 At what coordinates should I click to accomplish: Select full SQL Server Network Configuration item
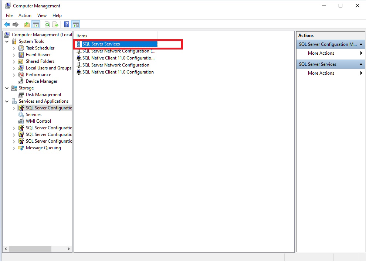[x=116, y=65]
